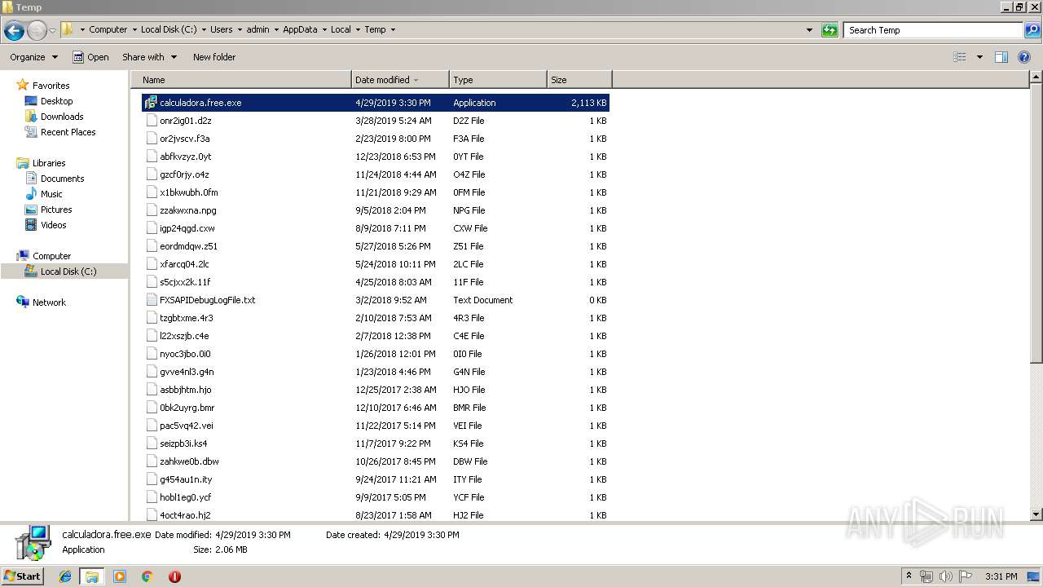Click the Back navigation arrow
Screen dimensions: 1043x587
[14, 30]
